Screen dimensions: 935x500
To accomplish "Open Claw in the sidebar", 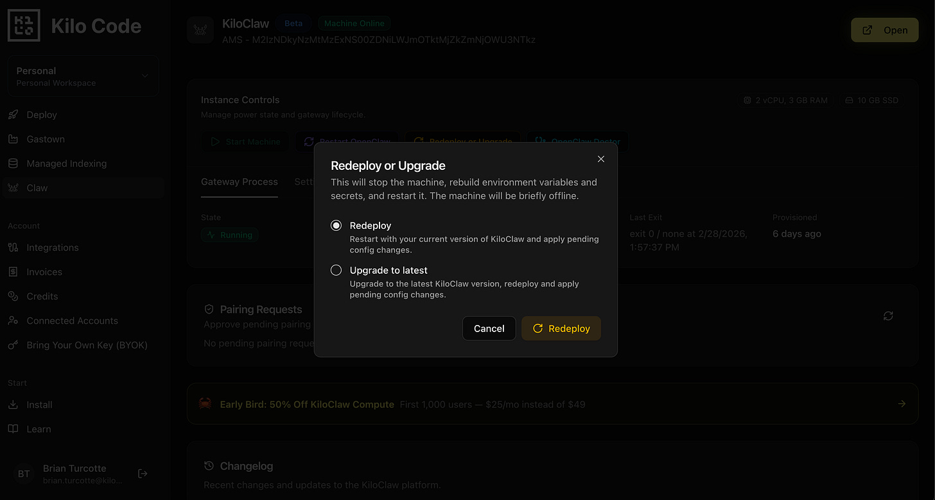I will click(x=83, y=188).
